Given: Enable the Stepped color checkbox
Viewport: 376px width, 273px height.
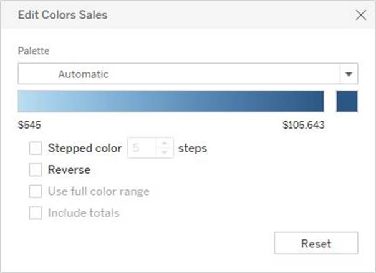Looking at the screenshot, I should [x=36, y=149].
